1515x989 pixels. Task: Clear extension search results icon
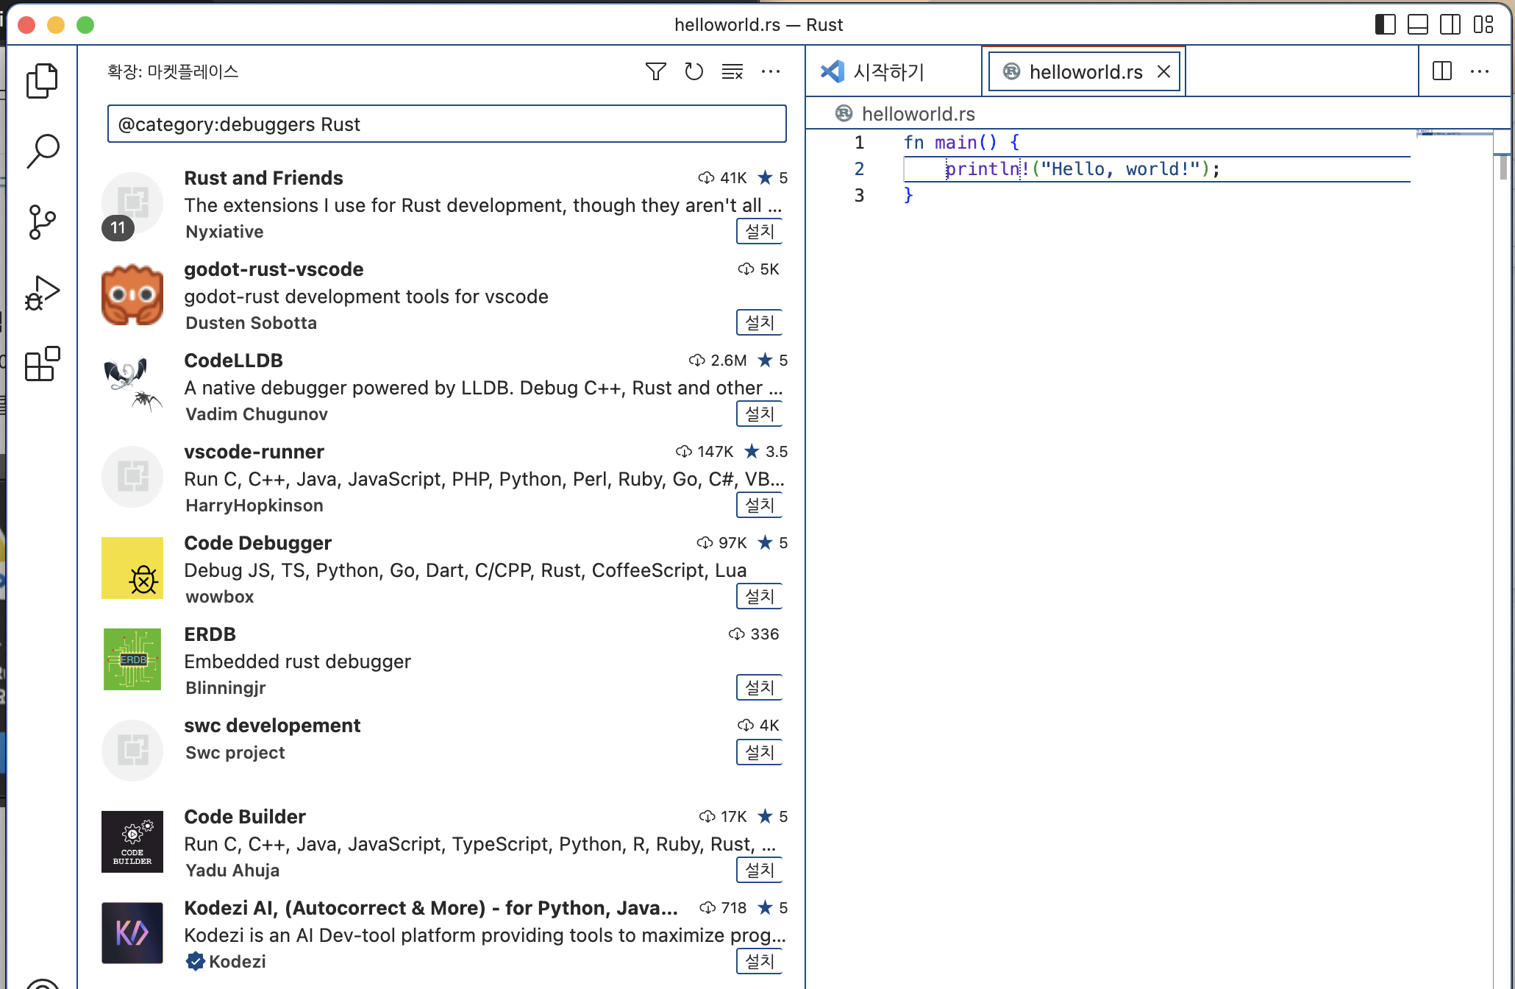[x=732, y=71]
